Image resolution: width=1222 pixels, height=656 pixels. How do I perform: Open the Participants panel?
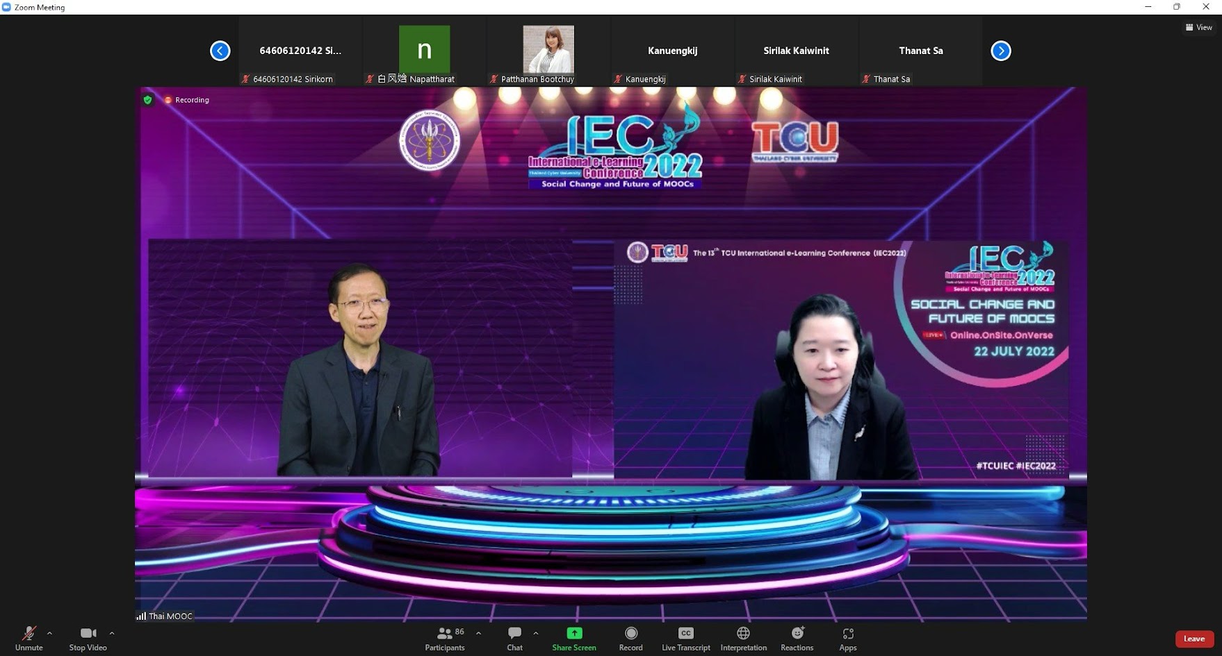(445, 638)
